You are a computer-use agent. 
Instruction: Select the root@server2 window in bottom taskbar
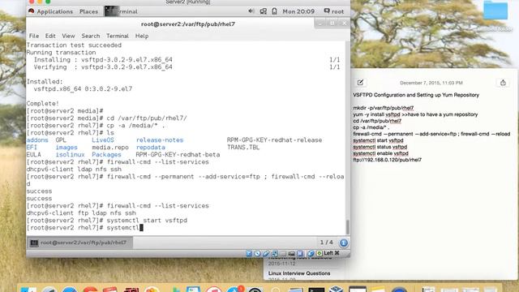(79, 243)
